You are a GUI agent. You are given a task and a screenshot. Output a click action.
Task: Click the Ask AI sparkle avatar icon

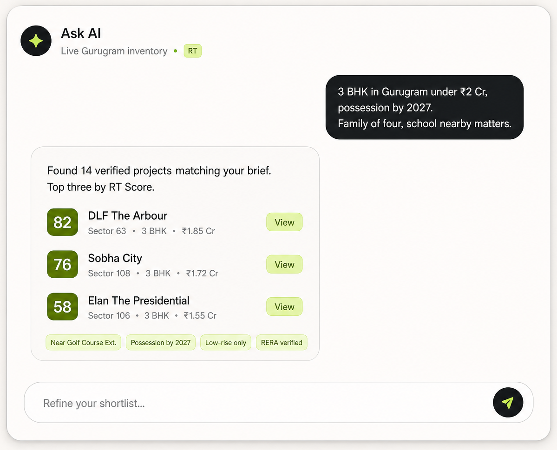[36, 41]
